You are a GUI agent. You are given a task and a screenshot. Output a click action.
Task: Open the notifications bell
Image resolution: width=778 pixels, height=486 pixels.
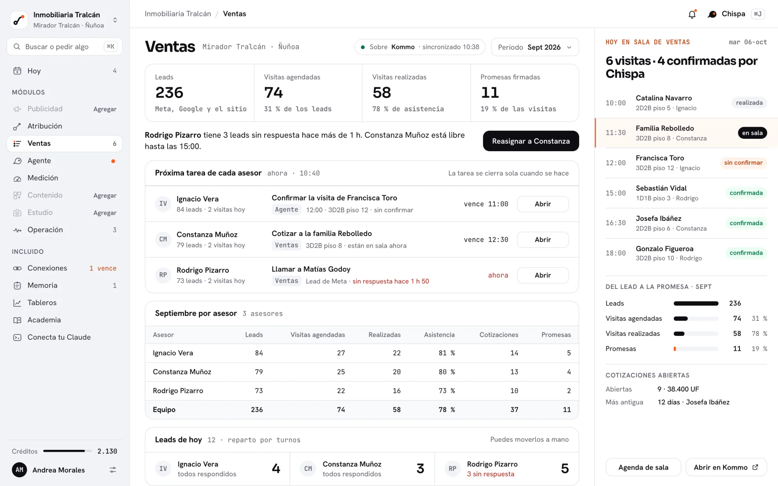point(692,14)
